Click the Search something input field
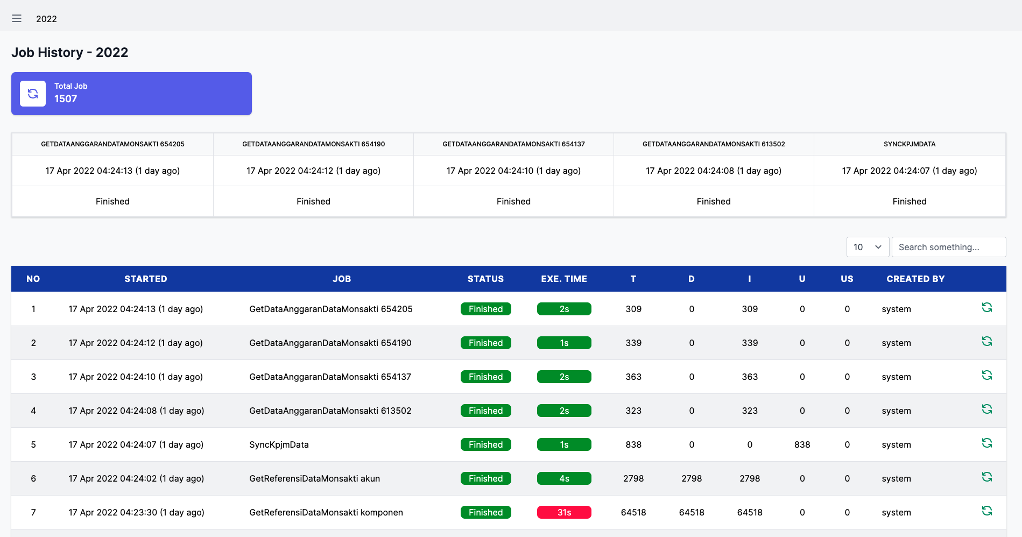 pyautogui.click(x=948, y=247)
